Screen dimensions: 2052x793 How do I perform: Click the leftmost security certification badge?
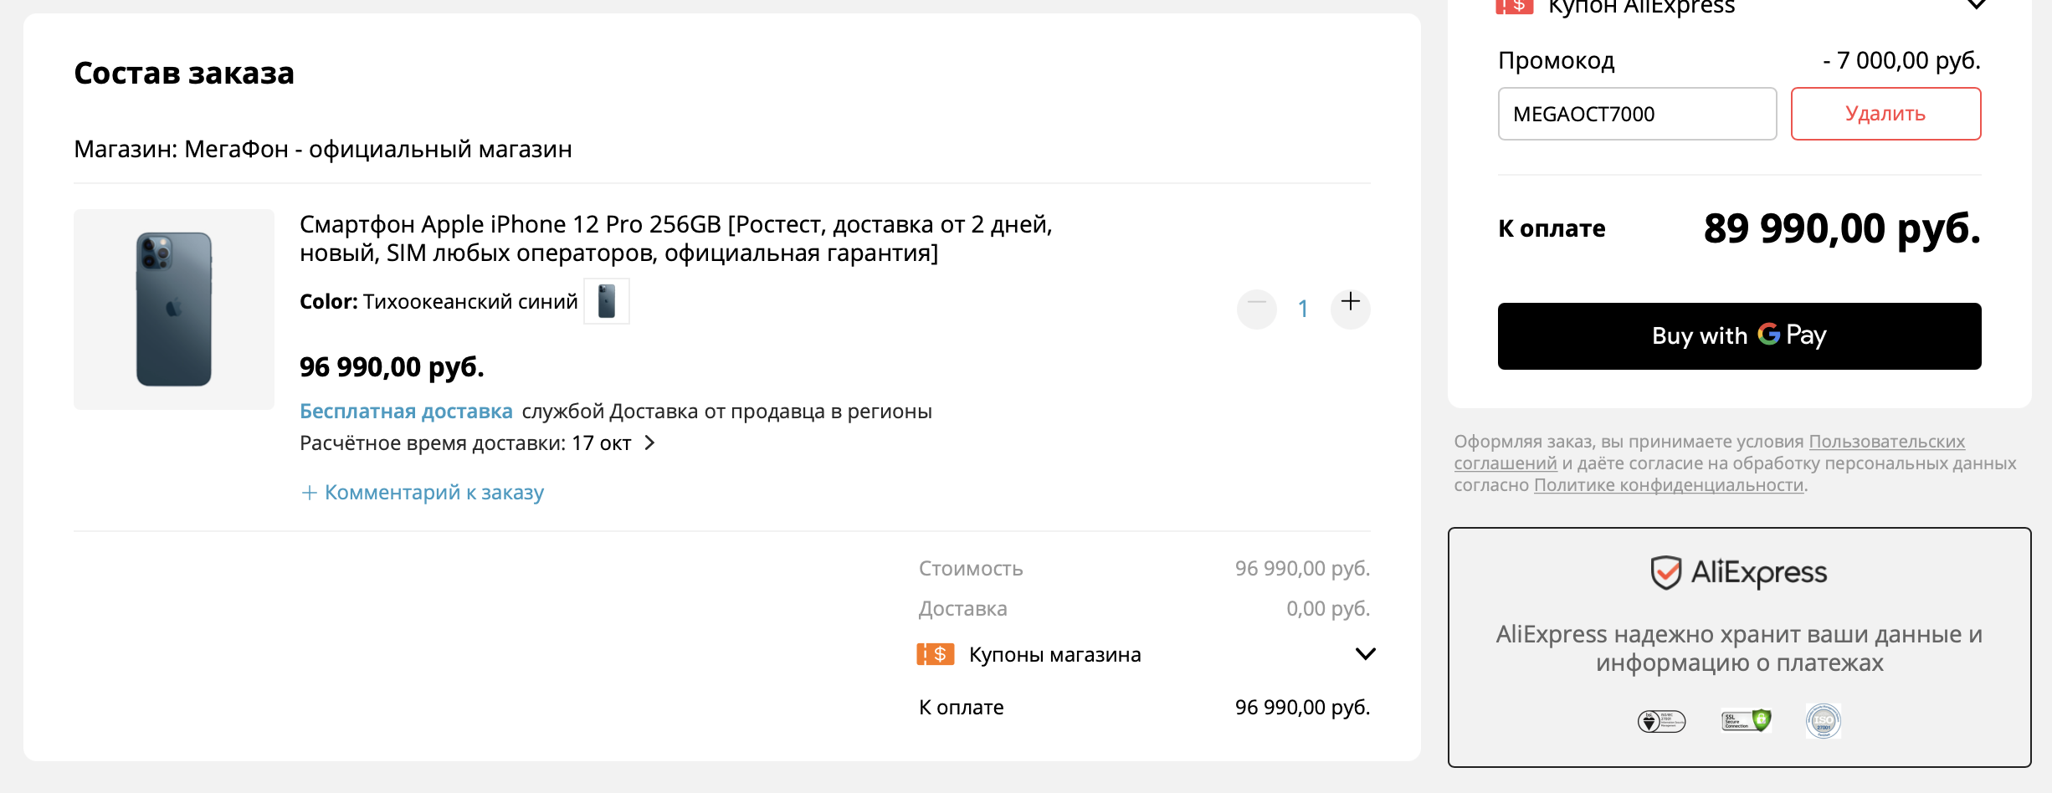point(1661,720)
